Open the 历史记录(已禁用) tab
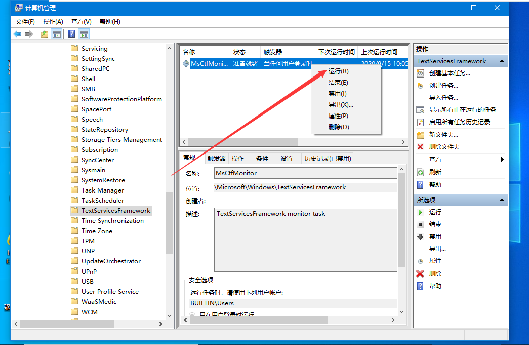 (x=328, y=159)
